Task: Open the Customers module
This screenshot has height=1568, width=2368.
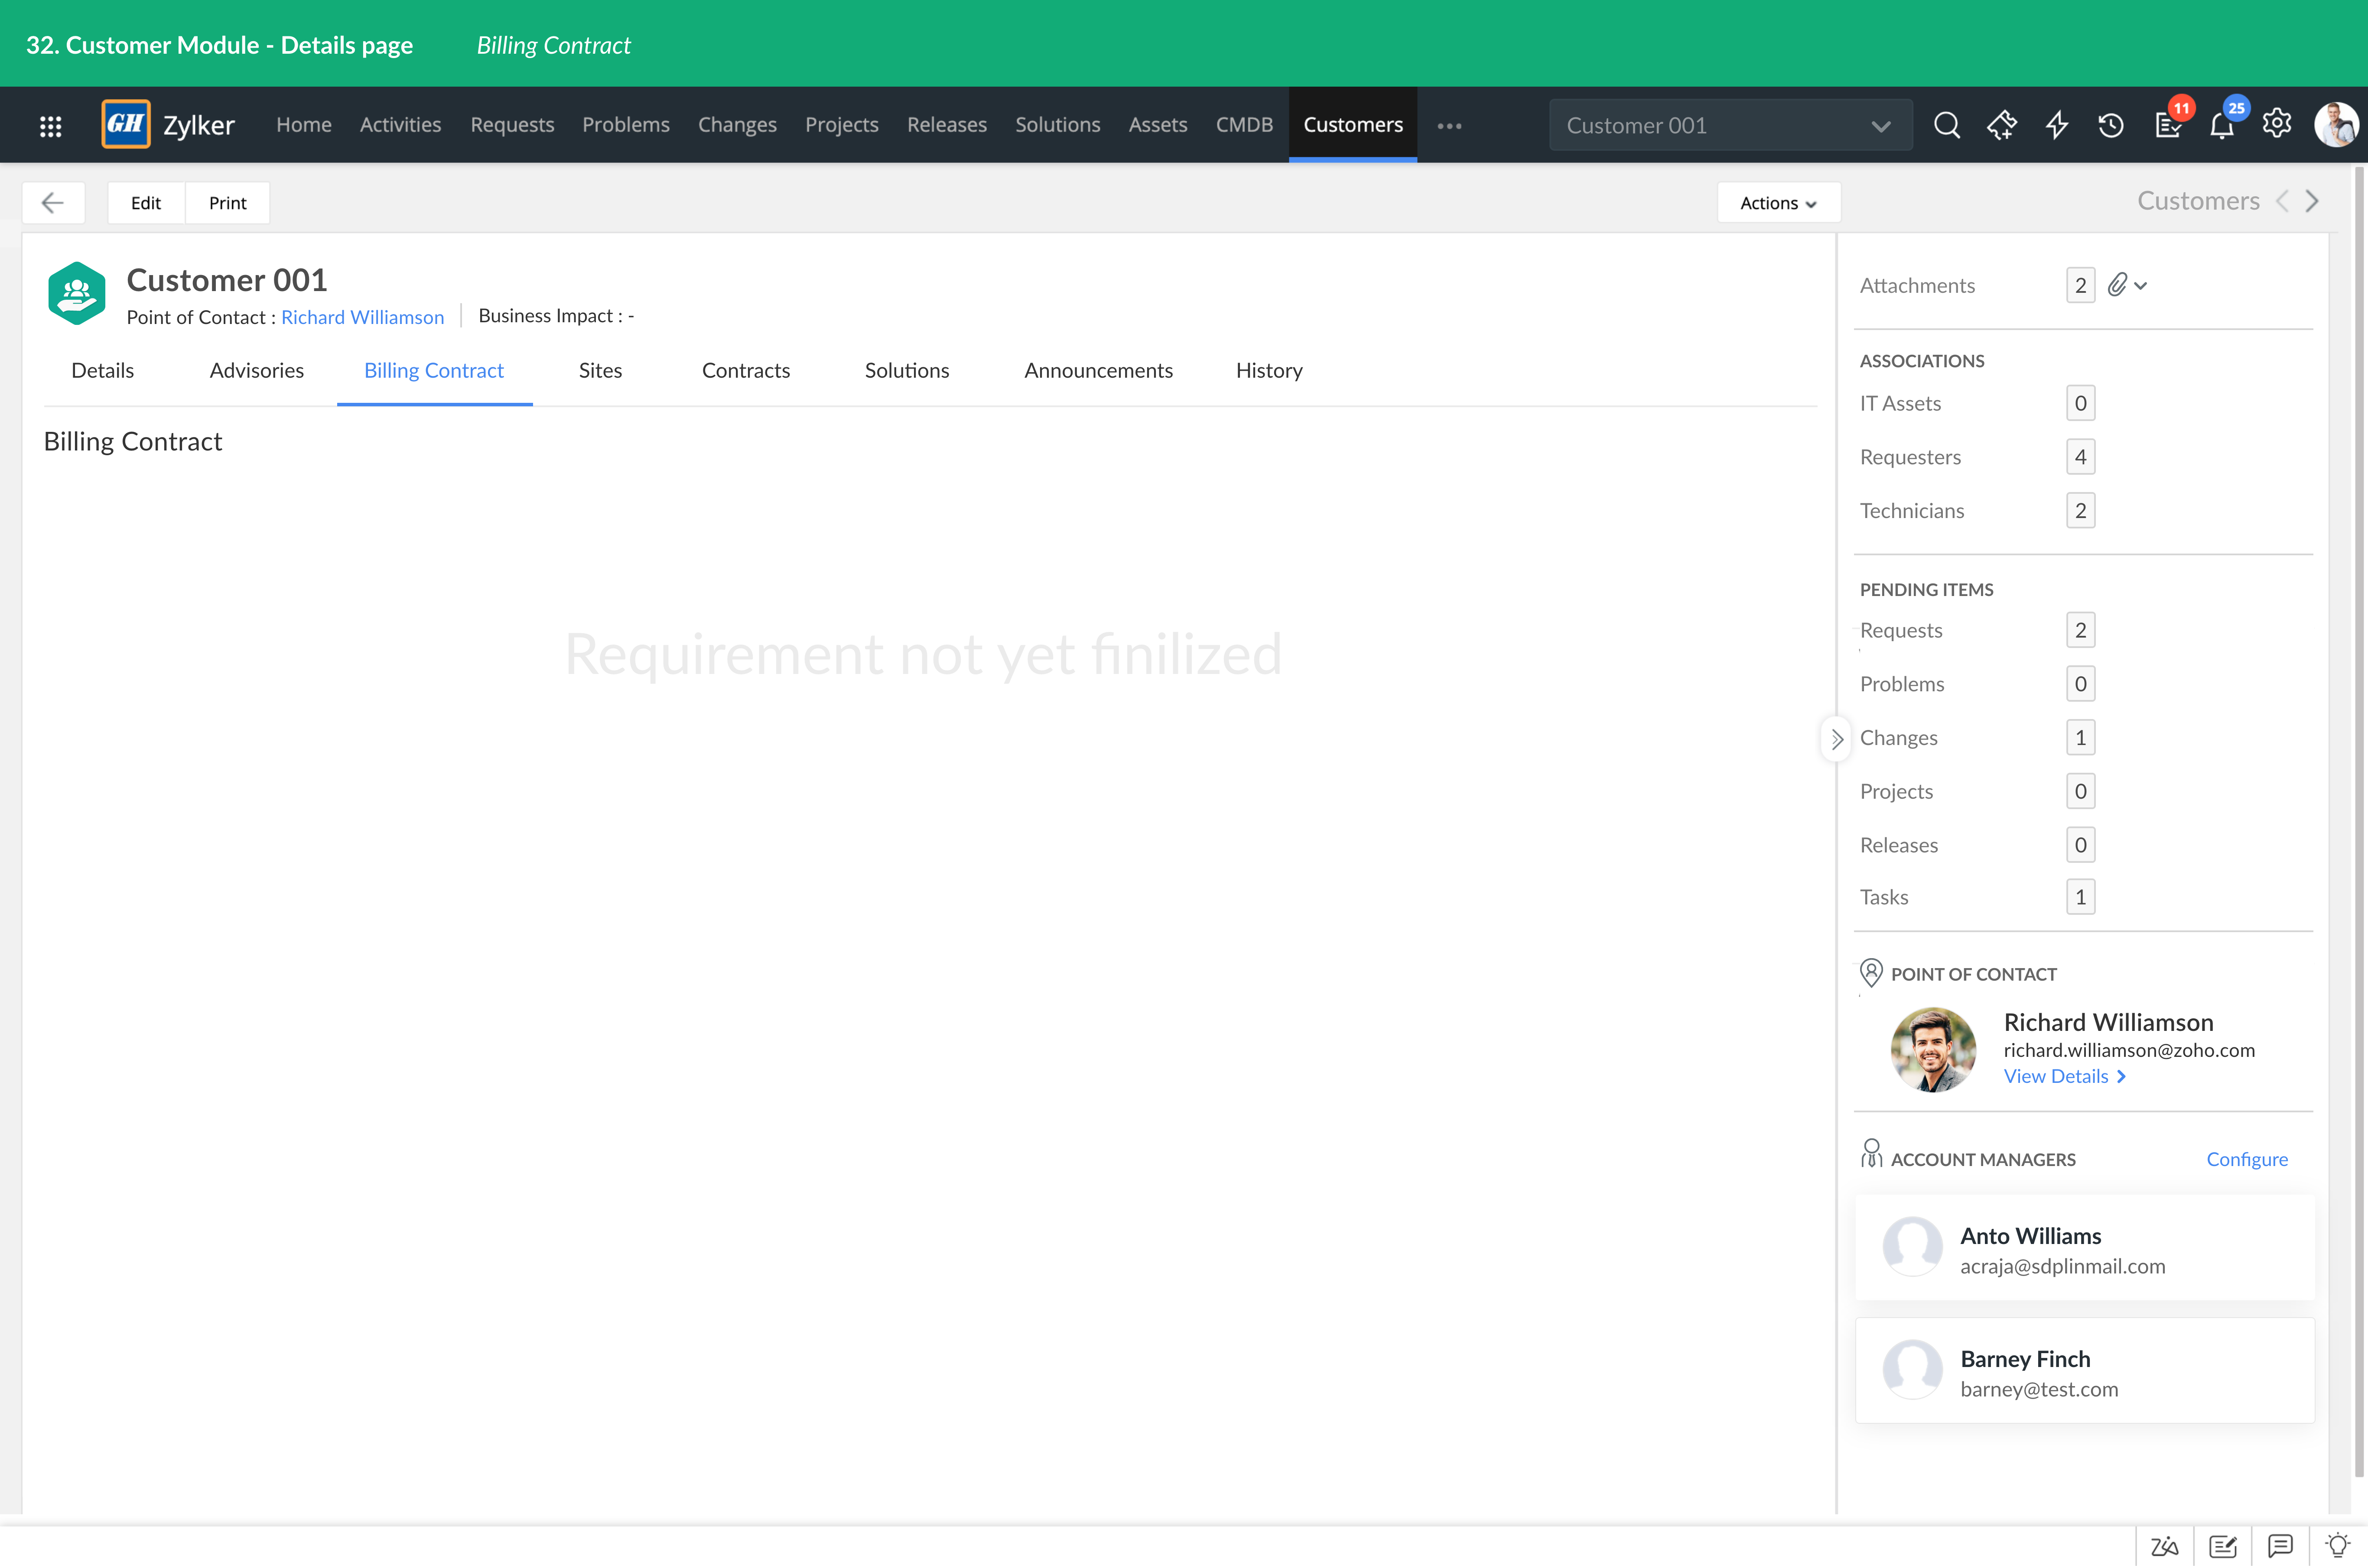Action: pos(1353,125)
